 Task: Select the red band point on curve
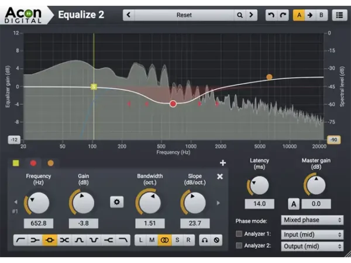pyautogui.click(x=173, y=103)
